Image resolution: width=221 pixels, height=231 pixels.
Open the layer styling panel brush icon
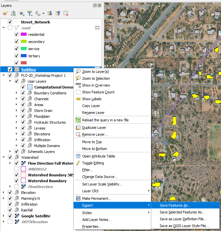coord(5,13)
